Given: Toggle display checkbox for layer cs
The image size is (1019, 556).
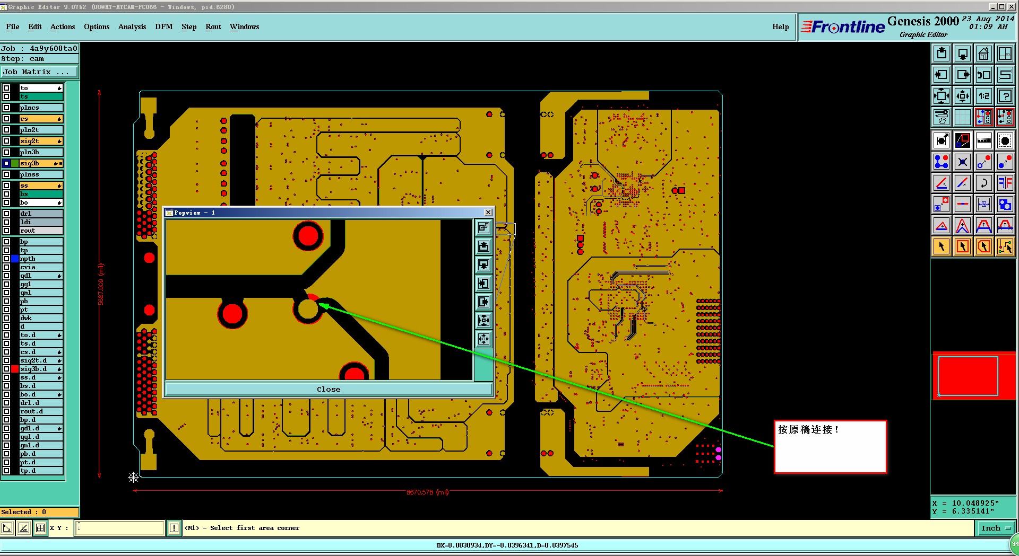Looking at the screenshot, I should coord(6,119).
